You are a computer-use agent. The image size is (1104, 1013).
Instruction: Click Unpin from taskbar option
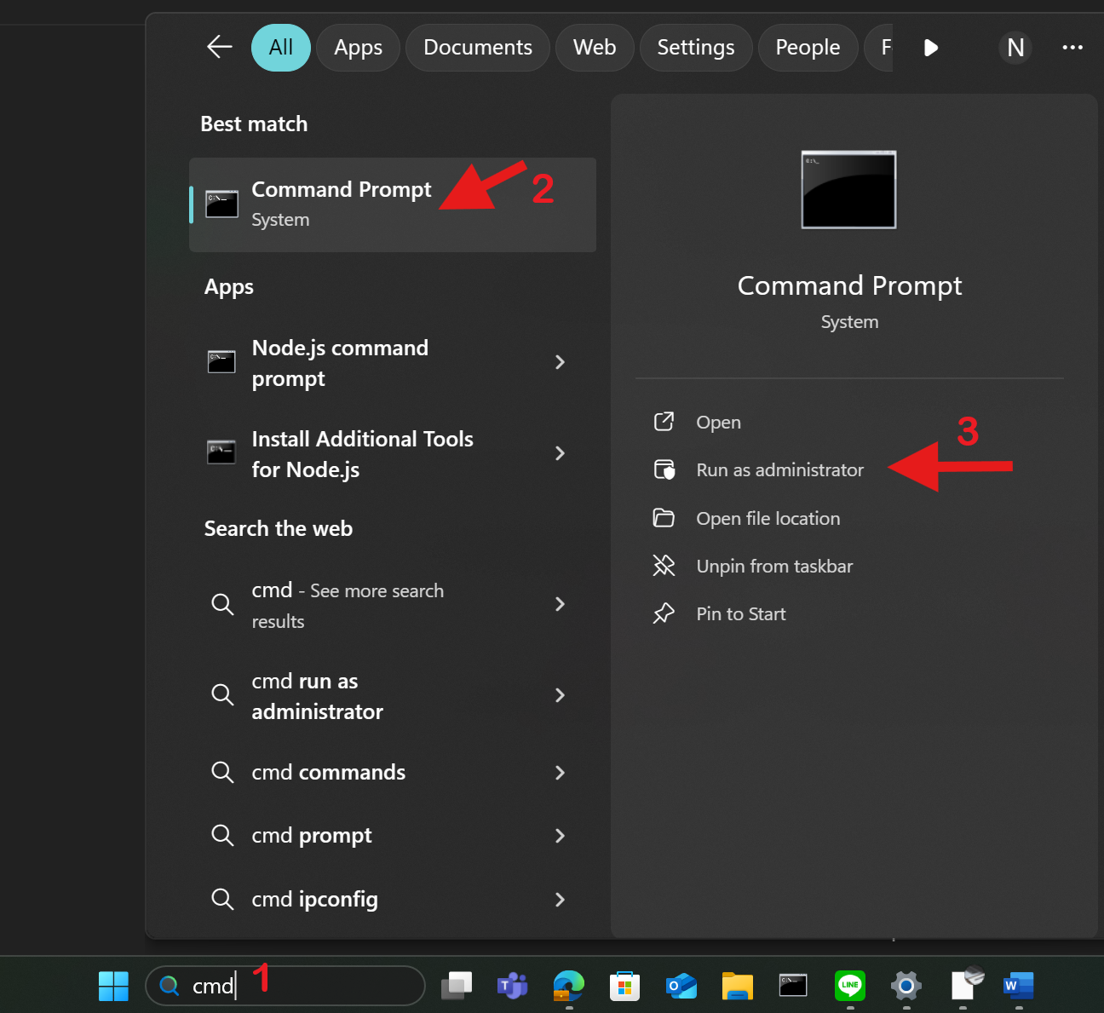click(773, 567)
